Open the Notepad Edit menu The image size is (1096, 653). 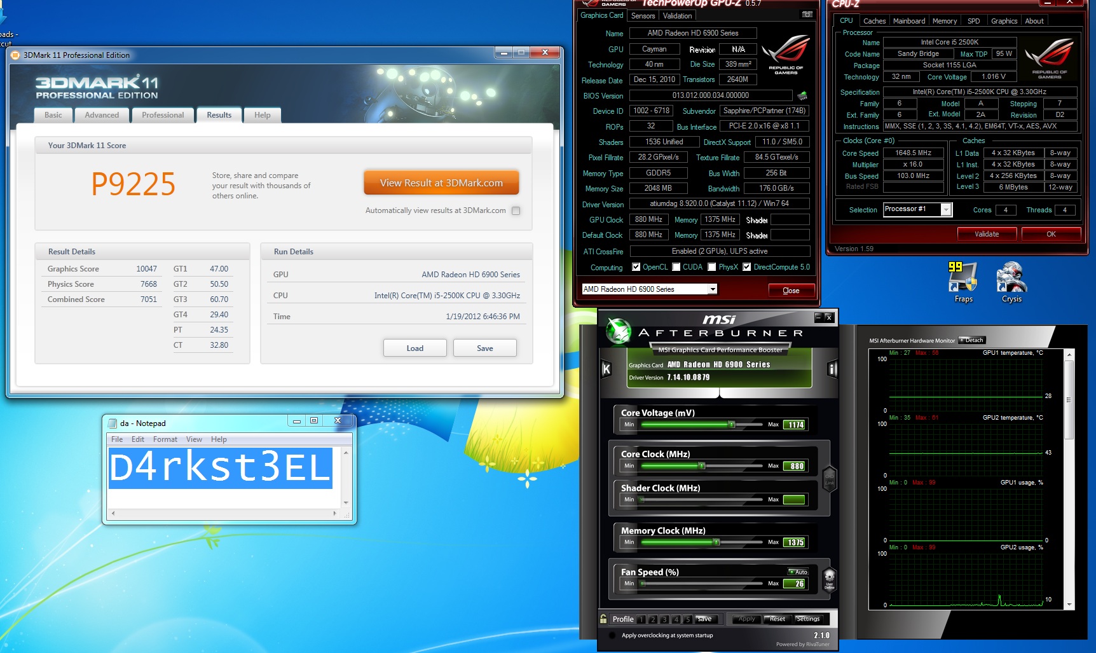[138, 439]
